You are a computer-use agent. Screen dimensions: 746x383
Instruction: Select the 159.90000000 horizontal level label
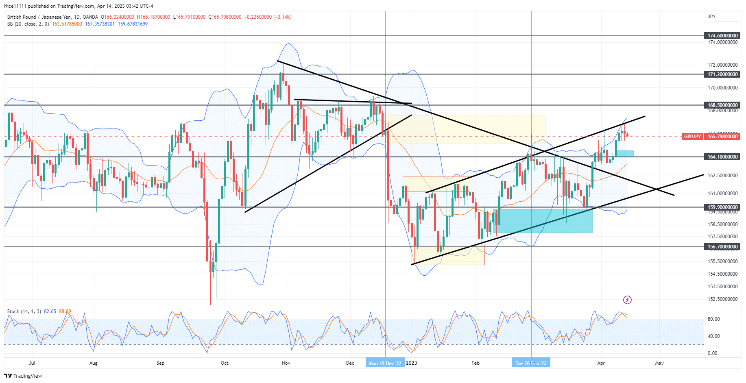pyautogui.click(x=722, y=207)
